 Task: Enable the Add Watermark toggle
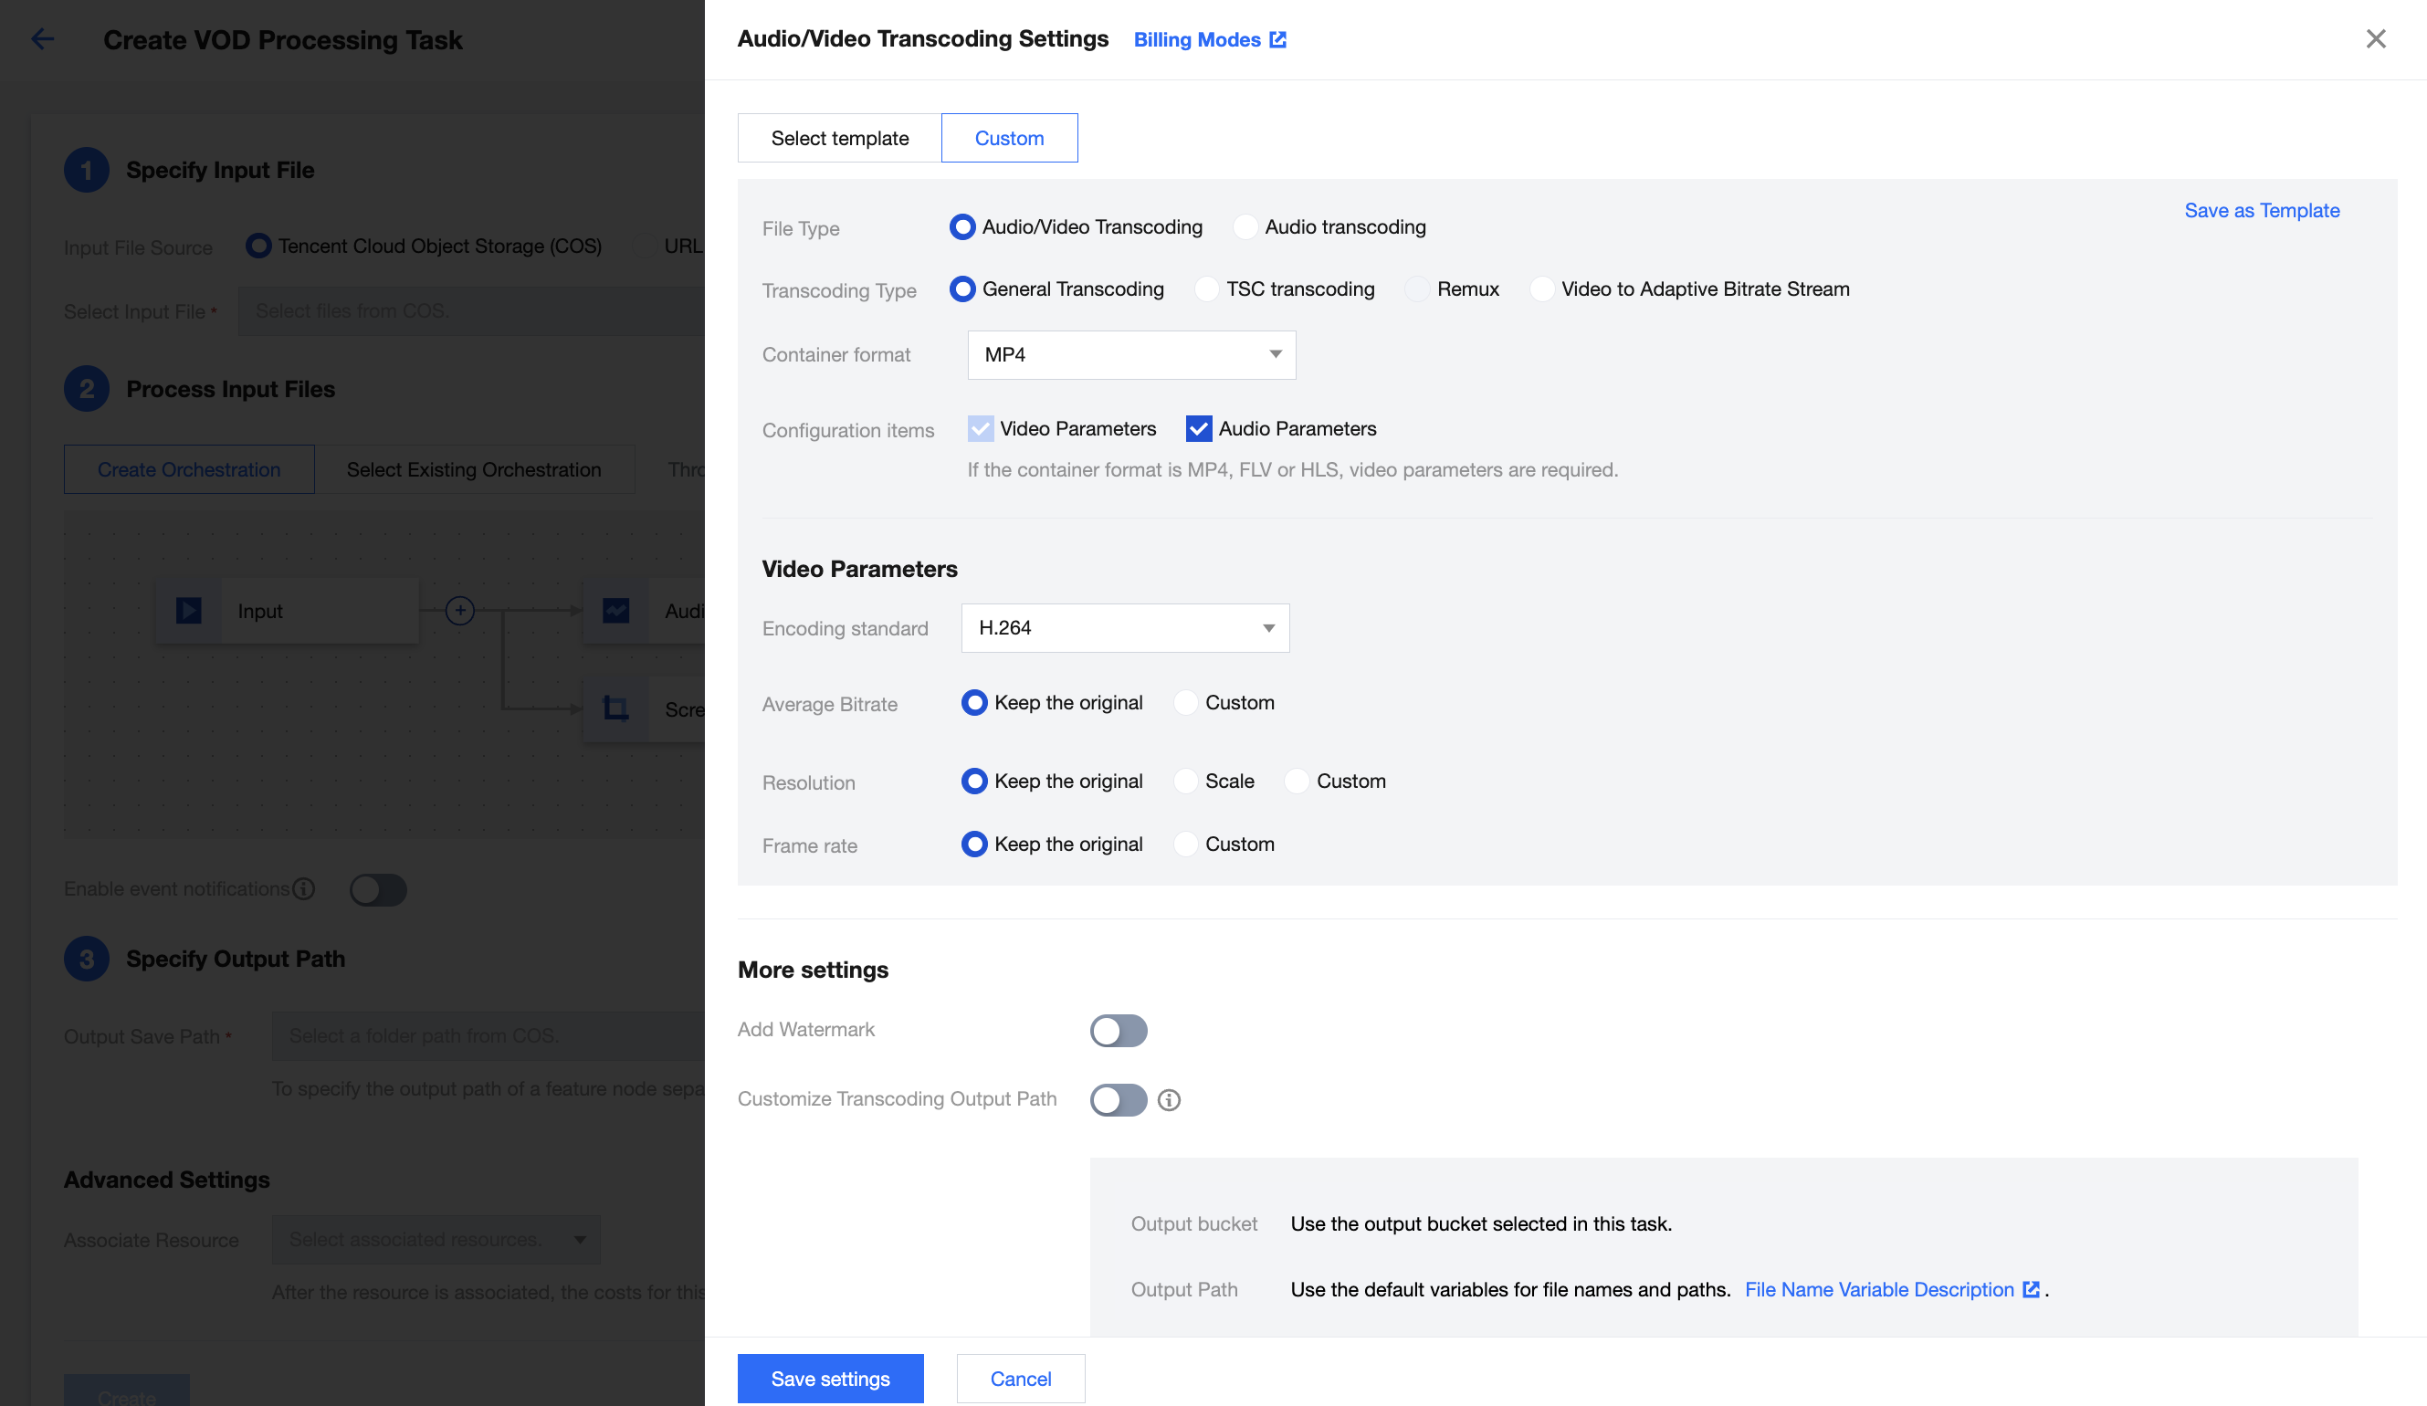(1119, 1031)
